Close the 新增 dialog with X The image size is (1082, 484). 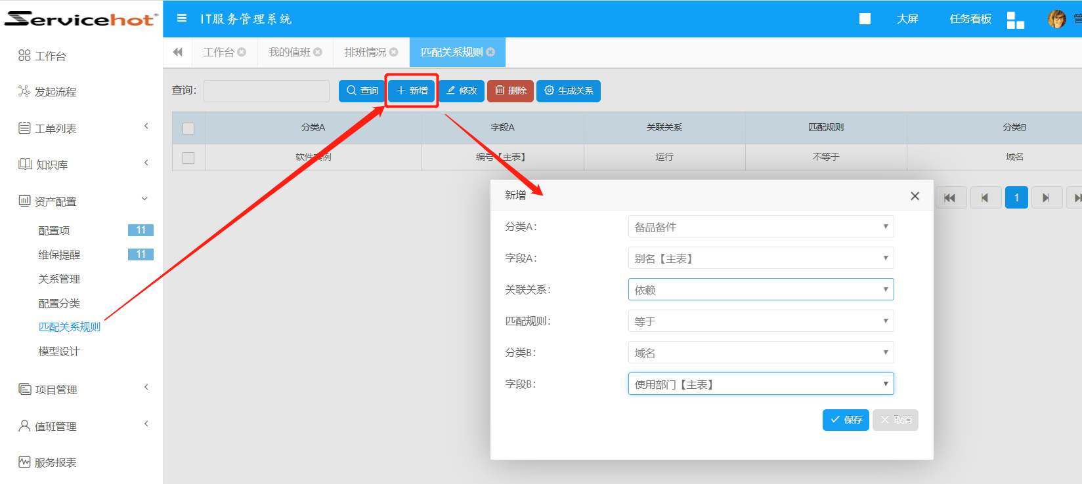tap(915, 196)
